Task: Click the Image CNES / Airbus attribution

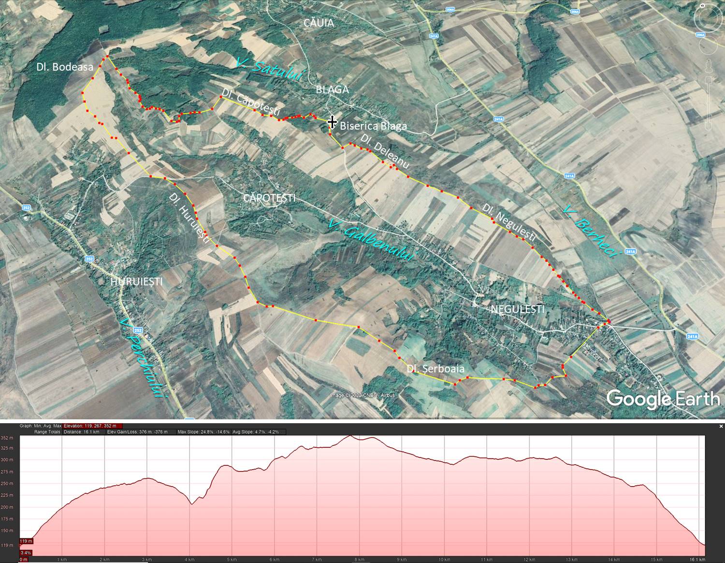Action: (x=362, y=395)
